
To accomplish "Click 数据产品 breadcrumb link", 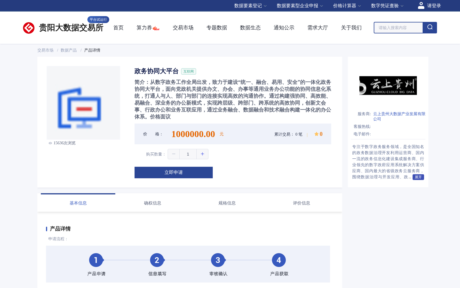I will point(69,50).
